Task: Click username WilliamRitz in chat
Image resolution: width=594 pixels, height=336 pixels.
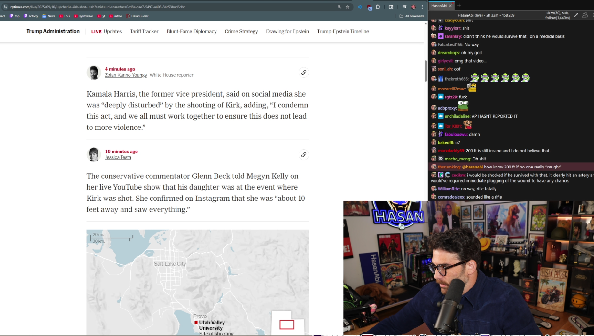Action: coord(449,189)
